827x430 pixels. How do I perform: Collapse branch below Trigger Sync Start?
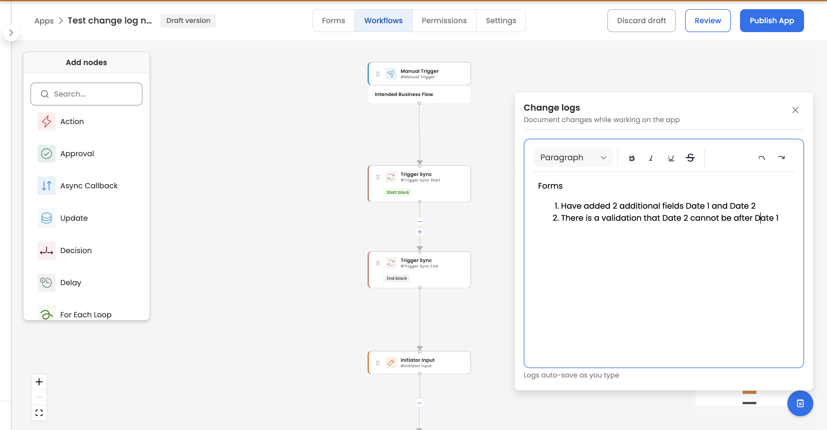tap(419, 222)
